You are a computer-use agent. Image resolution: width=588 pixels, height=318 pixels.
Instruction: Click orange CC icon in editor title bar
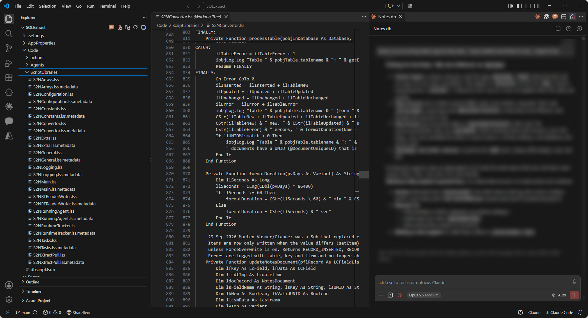click(x=555, y=17)
